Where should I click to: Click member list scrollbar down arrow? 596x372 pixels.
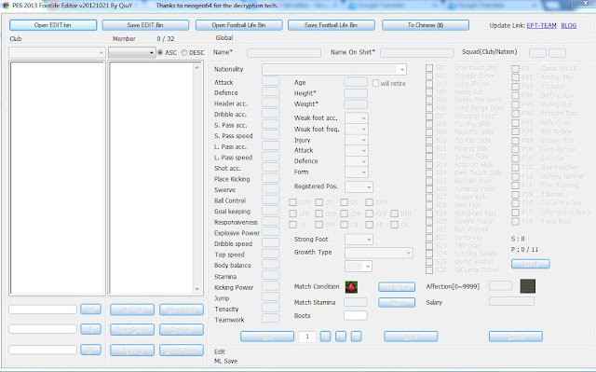196,289
